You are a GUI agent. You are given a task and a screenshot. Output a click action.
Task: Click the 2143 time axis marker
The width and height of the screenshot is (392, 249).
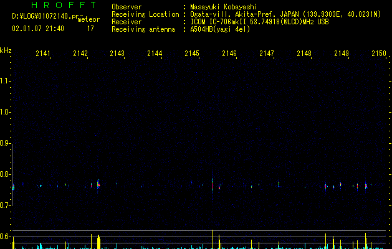click(x=117, y=54)
